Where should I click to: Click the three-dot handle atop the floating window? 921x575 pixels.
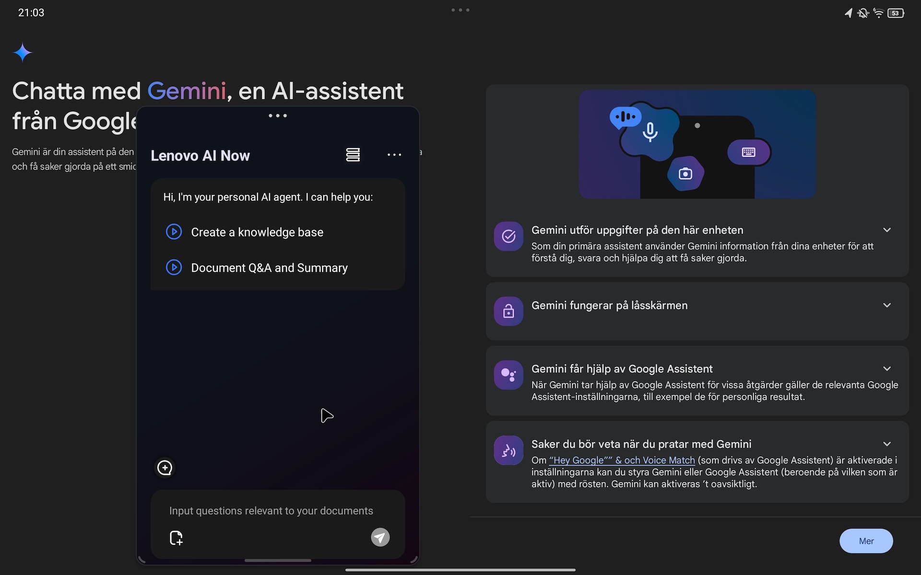278,115
